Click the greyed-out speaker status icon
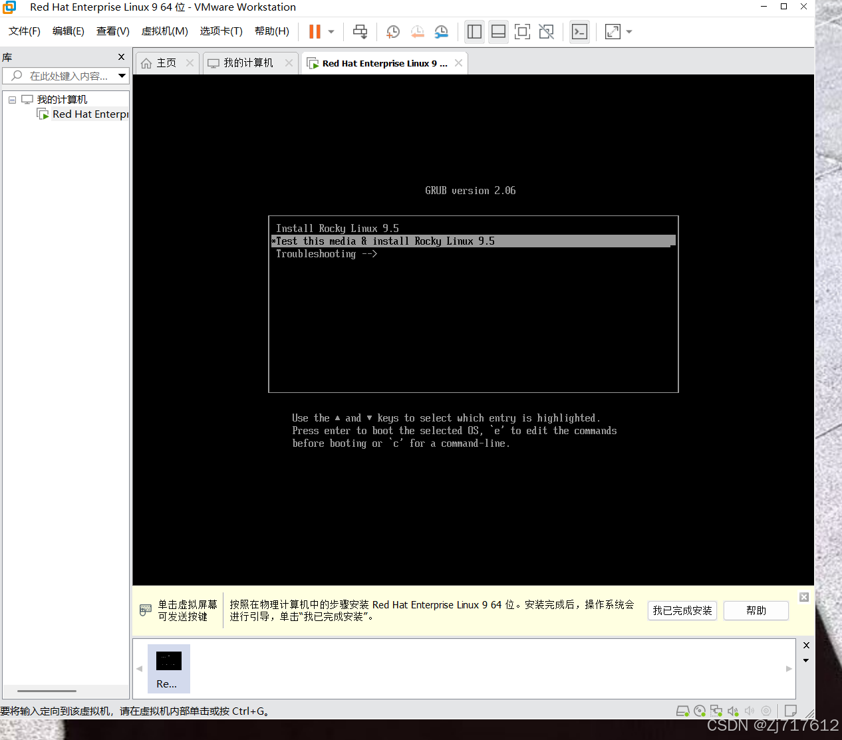 [750, 711]
